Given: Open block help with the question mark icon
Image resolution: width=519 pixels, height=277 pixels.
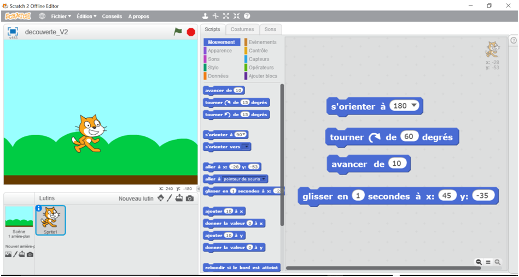Looking at the screenshot, I should coord(247,16).
